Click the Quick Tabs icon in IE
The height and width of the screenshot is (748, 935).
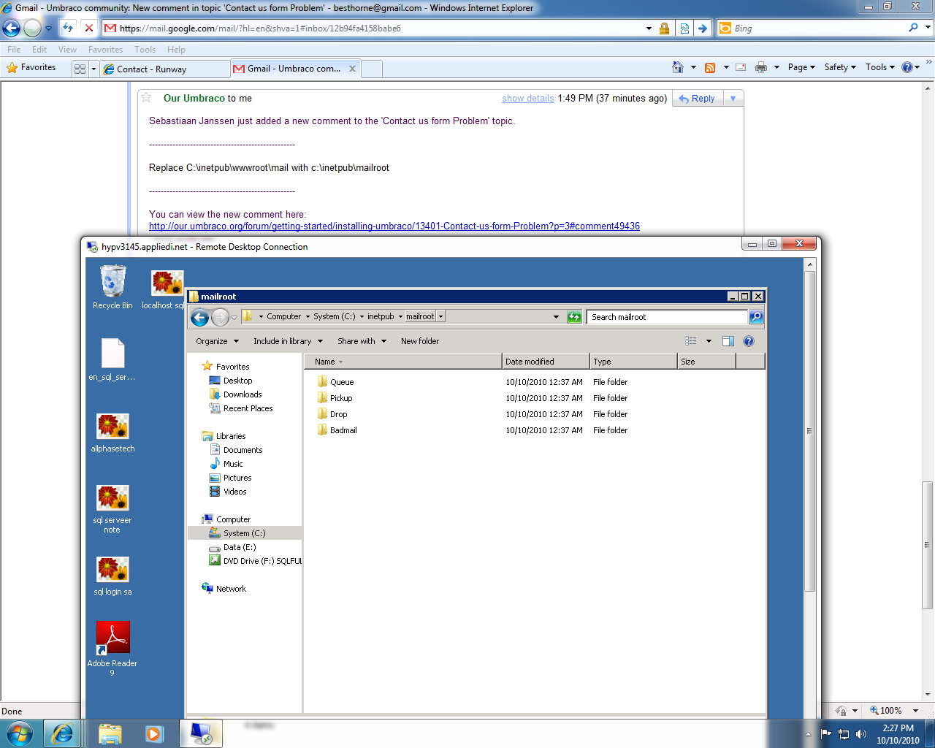point(80,69)
